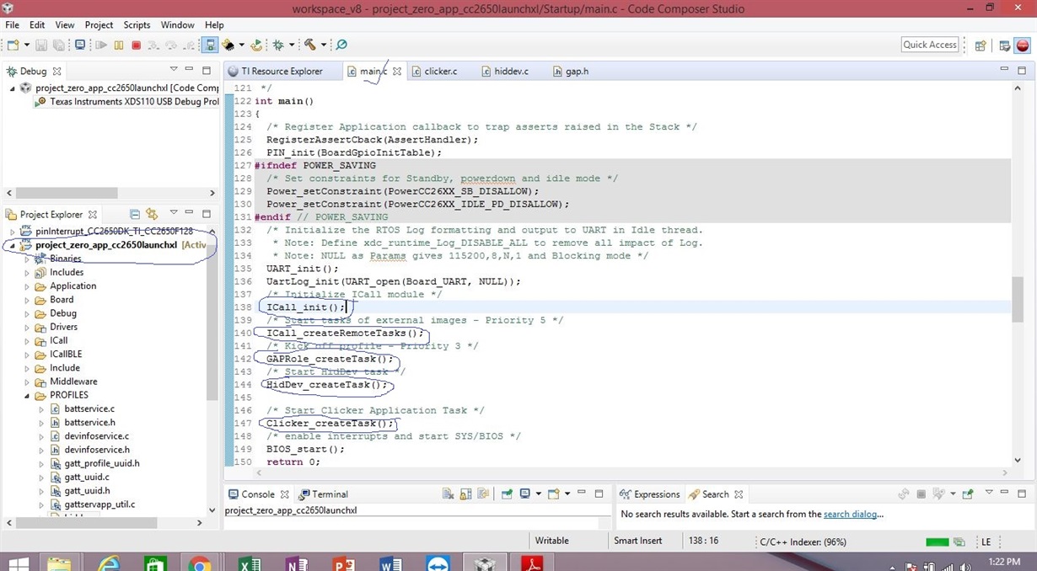1037x571 pixels.
Task: Click the New file toolbar icon
Action: click(14, 45)
